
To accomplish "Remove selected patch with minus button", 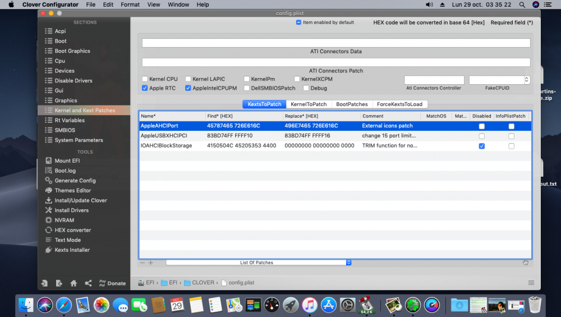I will click(142, 263).
